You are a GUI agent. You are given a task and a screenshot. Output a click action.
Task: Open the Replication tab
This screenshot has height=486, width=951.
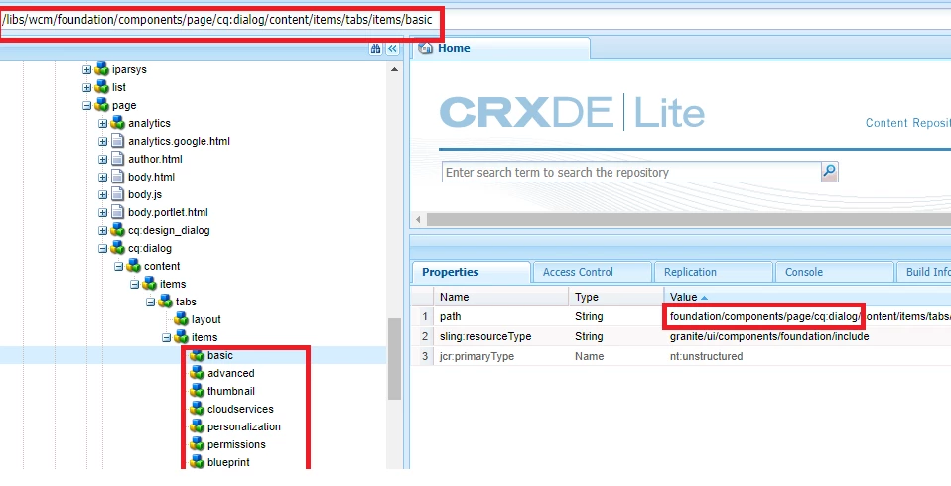(x=713, y=272)
